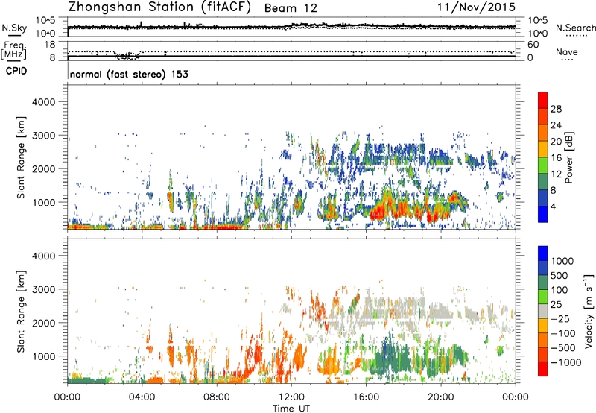
Task: Click the yellow 16–20 dB Power colorbar segment
Action: 543,149
